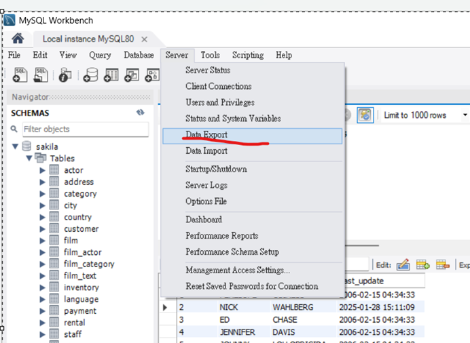
Task: Click the MySQL Workbench dolphin logo
Action: tap(10, 20)
